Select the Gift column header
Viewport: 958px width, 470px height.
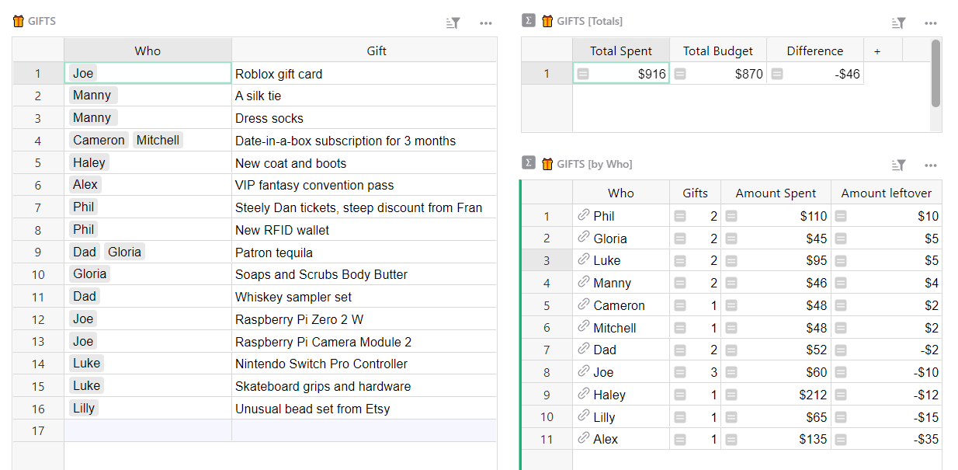377,51
